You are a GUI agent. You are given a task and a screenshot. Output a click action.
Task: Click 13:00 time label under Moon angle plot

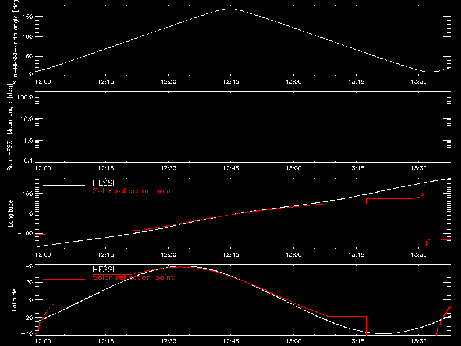(294, 168)
